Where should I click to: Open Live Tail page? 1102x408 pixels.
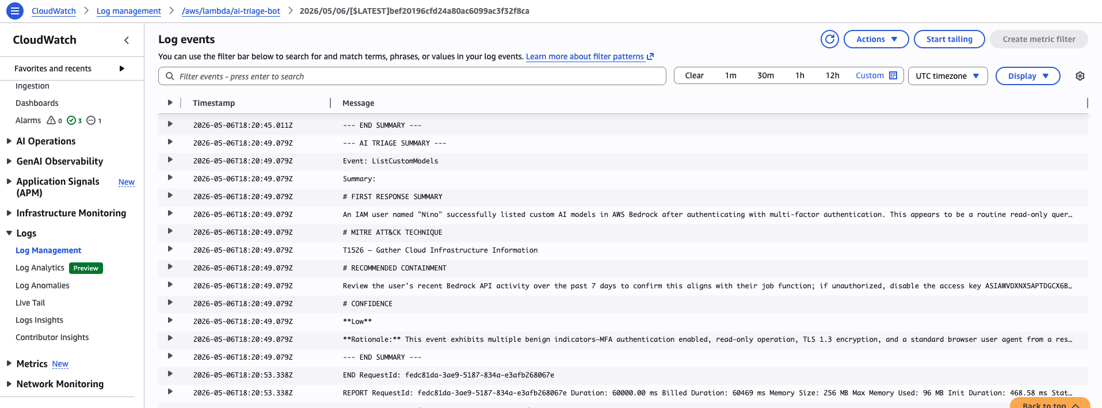30,303
